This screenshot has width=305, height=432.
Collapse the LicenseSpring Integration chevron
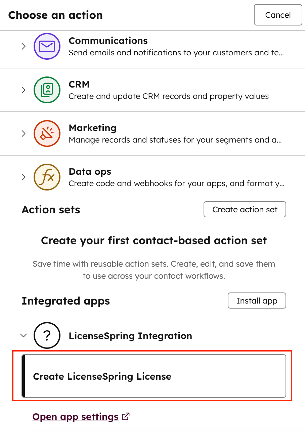[x=24, y=335]
